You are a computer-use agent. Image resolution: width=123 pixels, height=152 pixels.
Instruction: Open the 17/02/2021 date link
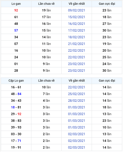(x=77, y=30)
